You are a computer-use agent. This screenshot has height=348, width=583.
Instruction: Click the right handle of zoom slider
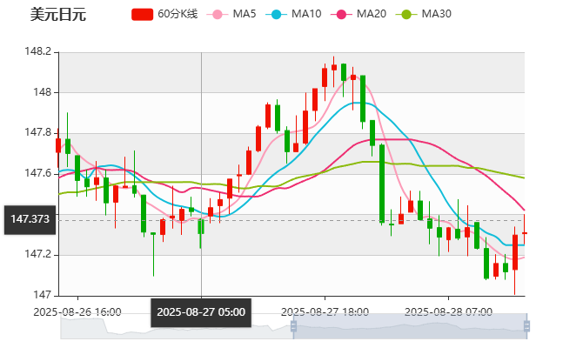528,326
